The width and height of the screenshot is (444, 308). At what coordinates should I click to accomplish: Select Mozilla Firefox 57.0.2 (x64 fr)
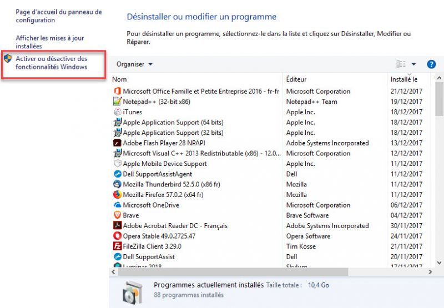(x=163, y=194)
